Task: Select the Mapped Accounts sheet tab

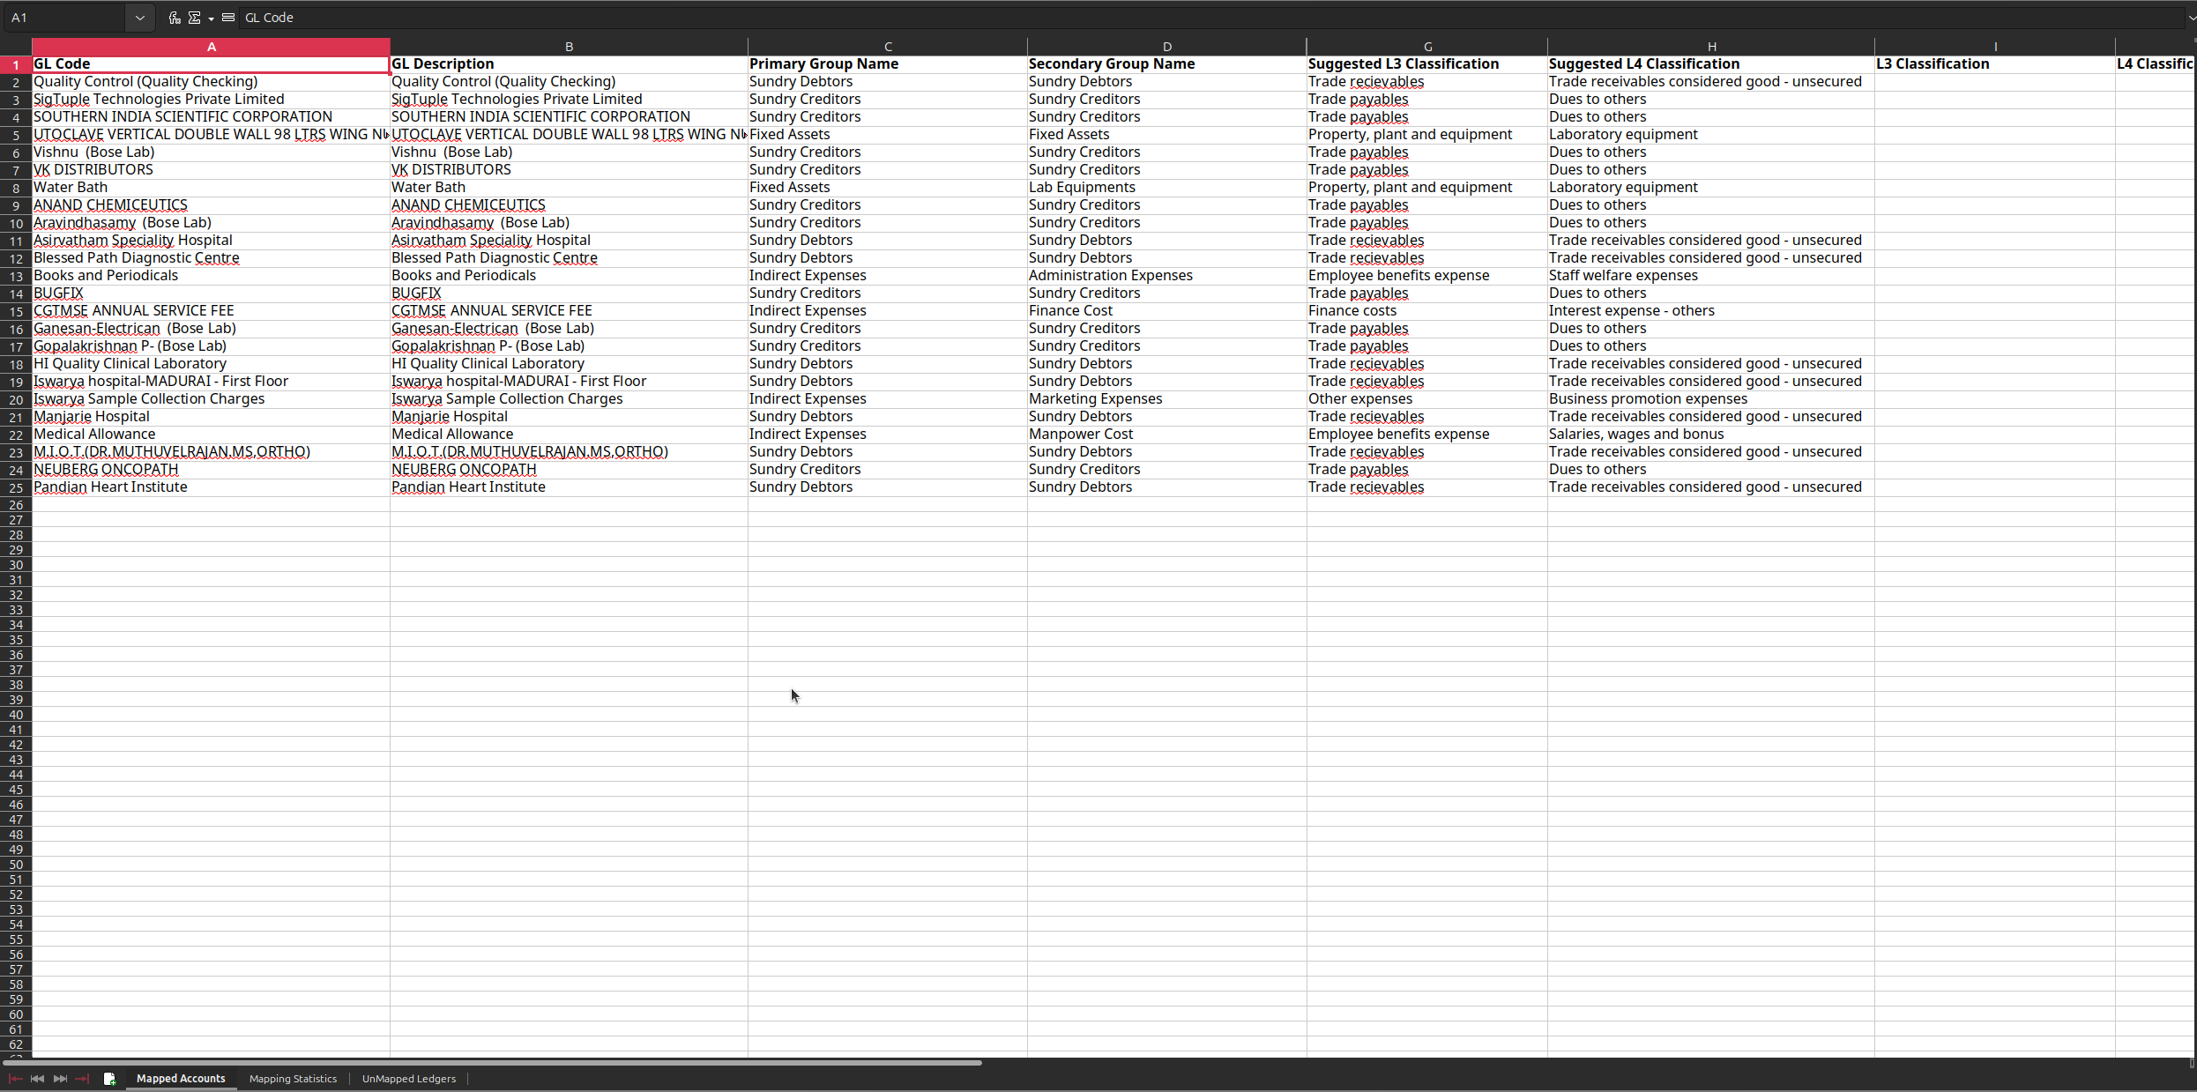Action: (x=181, y=1079)
